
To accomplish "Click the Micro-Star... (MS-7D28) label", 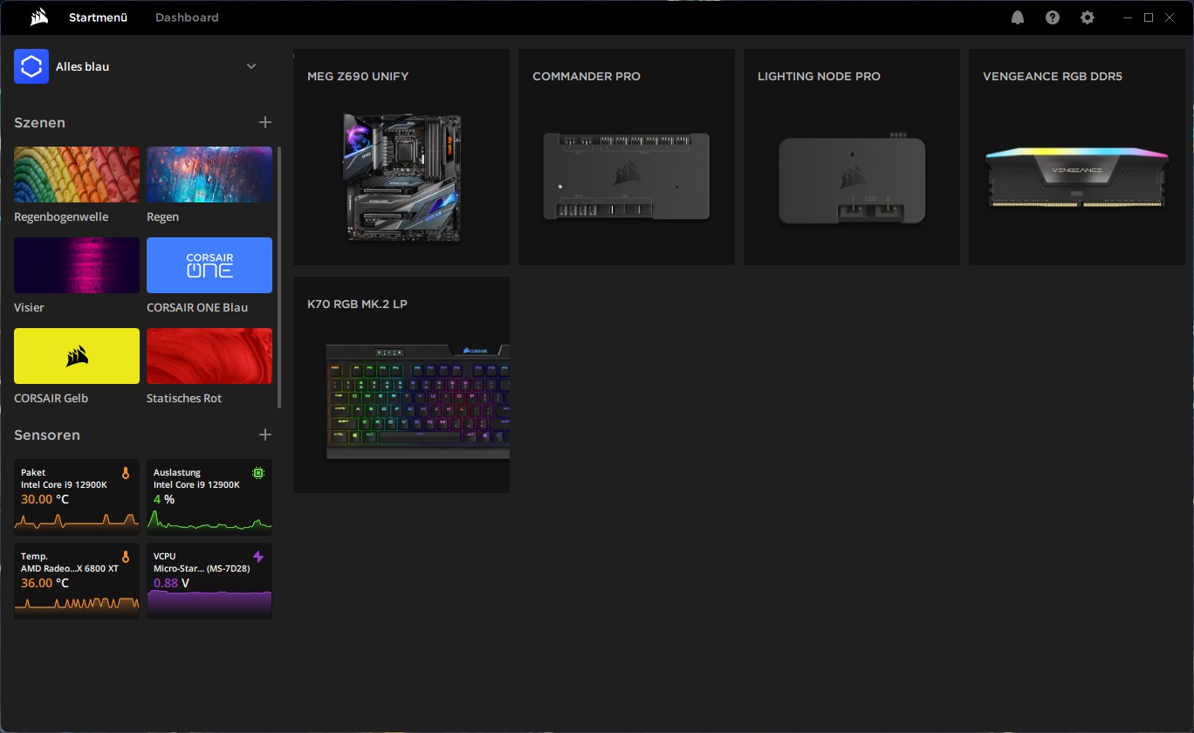I will (x=200, y=568).
